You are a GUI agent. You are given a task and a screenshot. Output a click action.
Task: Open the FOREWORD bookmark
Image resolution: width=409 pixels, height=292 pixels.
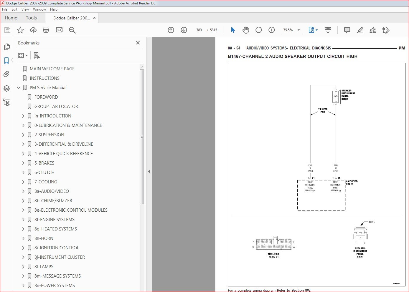click(x=46, y=97)
